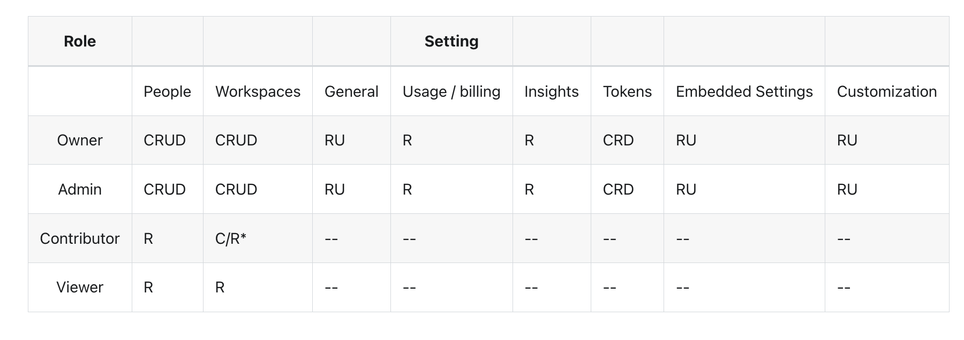Image resolution: width=964 pixels, height=340 pixels.
Task: Select Admin's RU value under Embedded Settings
Action: pos(686,189)
